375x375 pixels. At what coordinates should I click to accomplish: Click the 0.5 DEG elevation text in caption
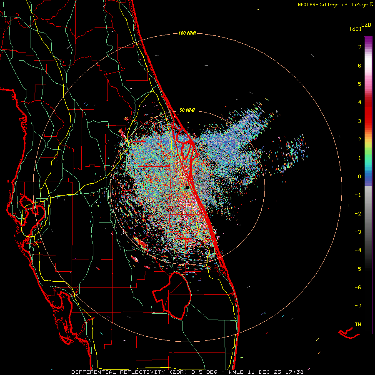[204, 372]
